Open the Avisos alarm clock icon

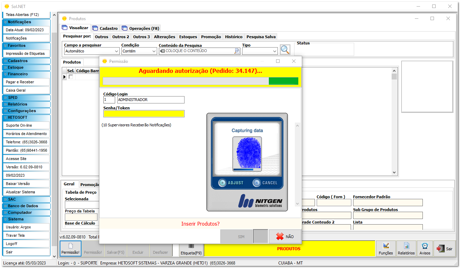click(425, 249)
